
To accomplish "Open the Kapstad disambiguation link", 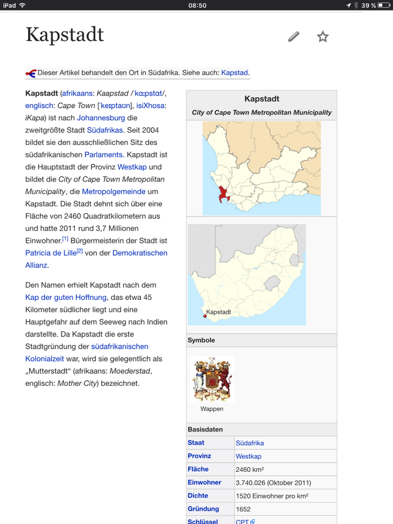I will 234,72.
